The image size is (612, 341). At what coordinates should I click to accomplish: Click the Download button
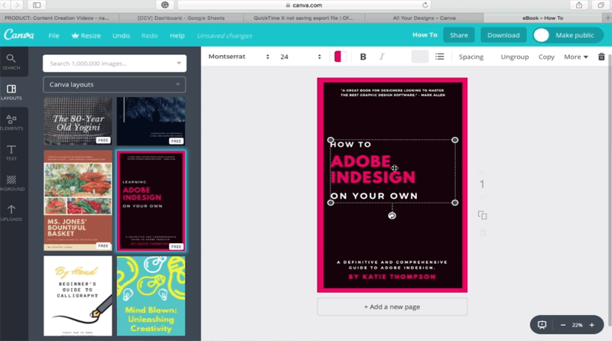(x=503, y=35)
